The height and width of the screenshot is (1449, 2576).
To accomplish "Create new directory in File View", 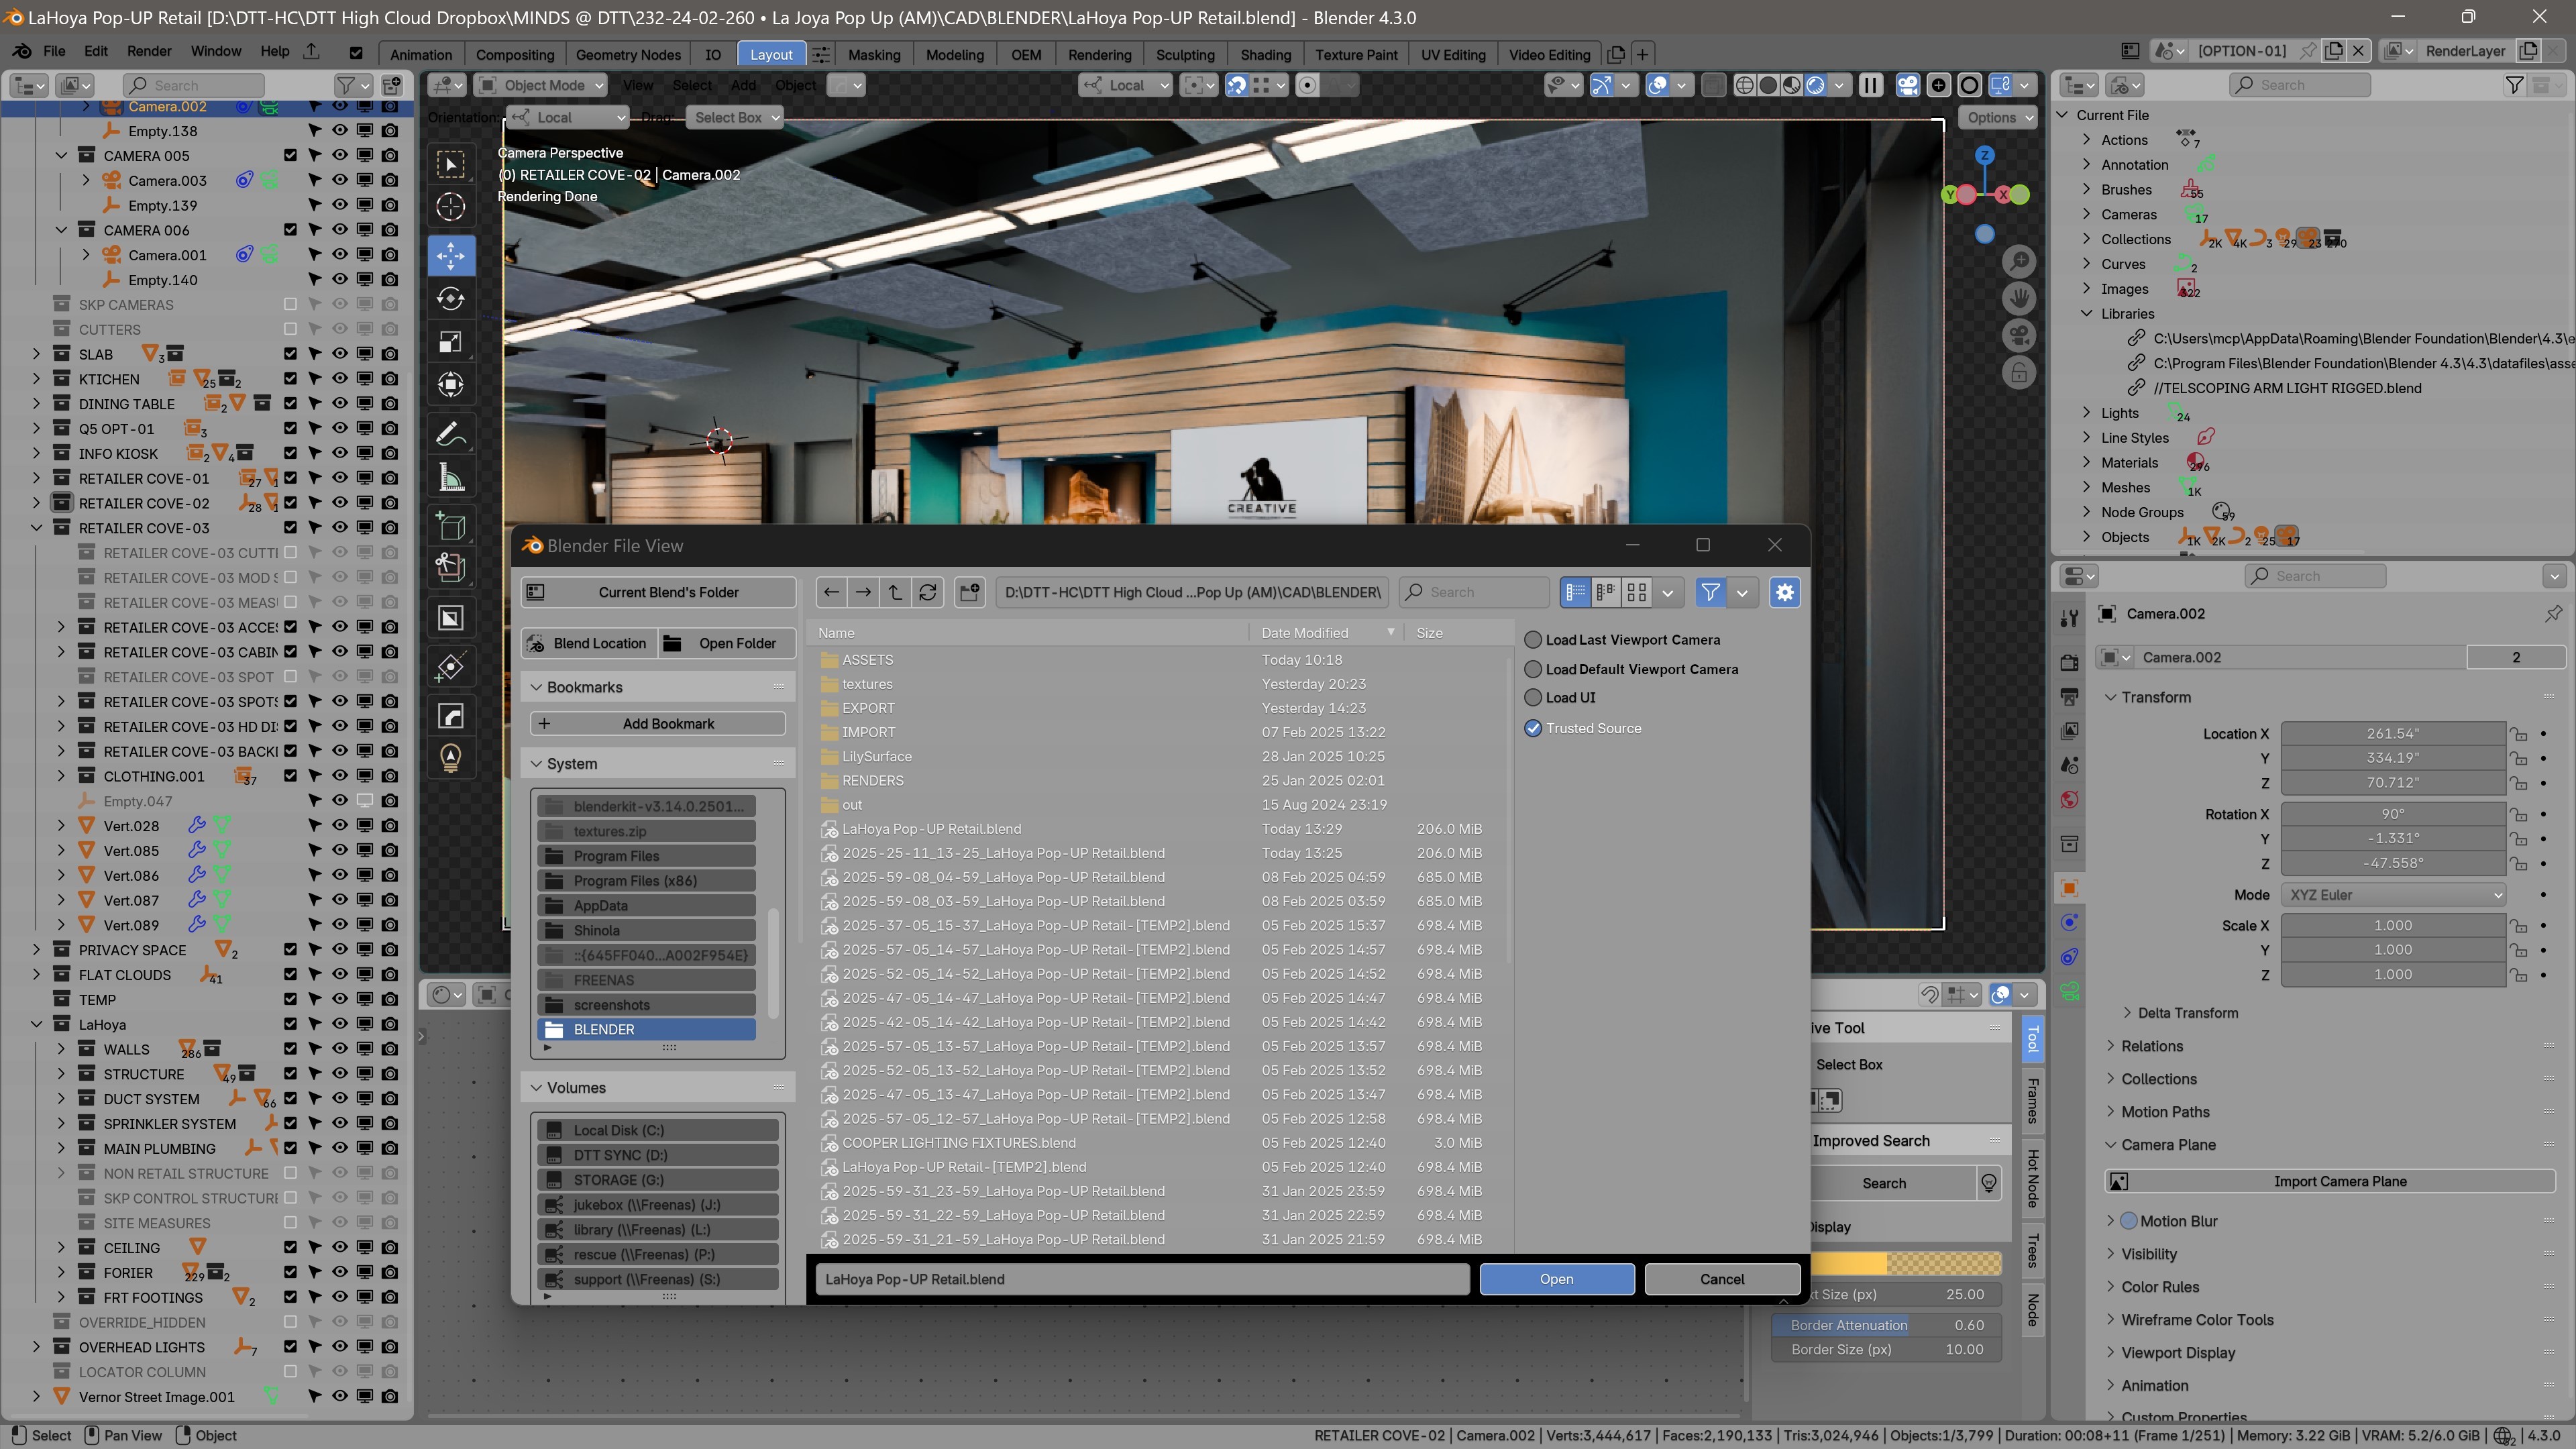I will click(969, 592).
